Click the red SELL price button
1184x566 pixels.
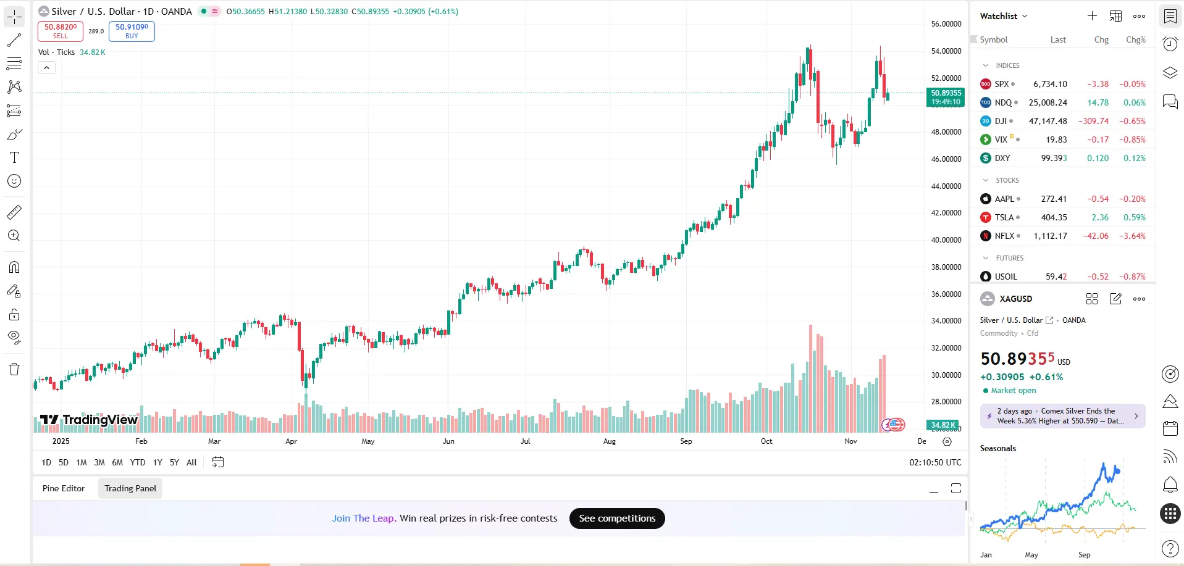click(x=61, y=31)
